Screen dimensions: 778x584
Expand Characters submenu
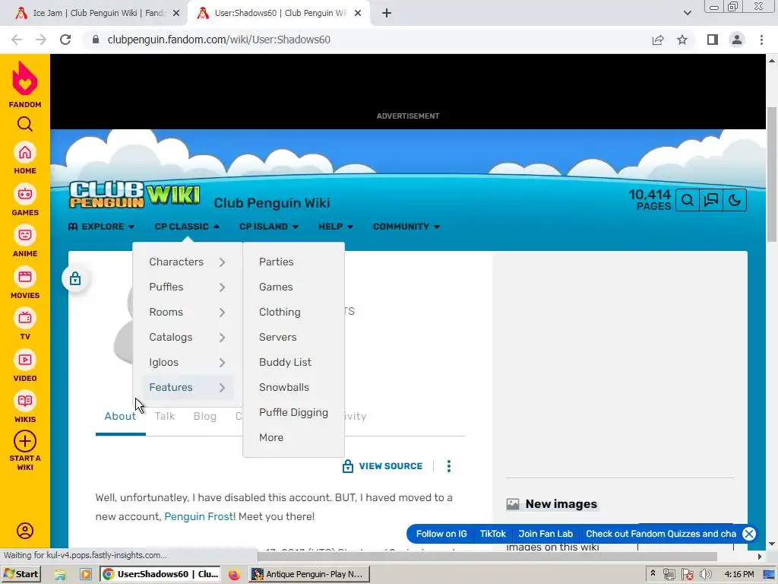[187, 262]
